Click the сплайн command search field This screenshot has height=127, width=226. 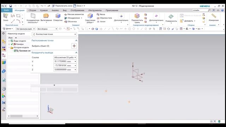(x=200, y=10)
